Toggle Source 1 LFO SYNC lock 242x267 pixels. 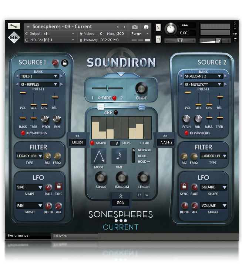pyautogui.click(x=58, y=186)
